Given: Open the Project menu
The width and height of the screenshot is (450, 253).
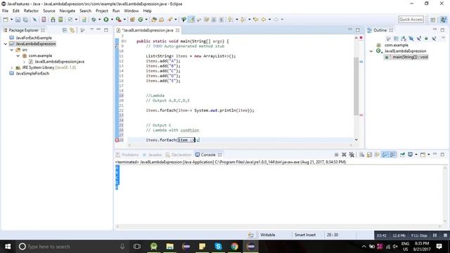Looking at the screenshot, I should pyautogui.click(x=101, y=11).
